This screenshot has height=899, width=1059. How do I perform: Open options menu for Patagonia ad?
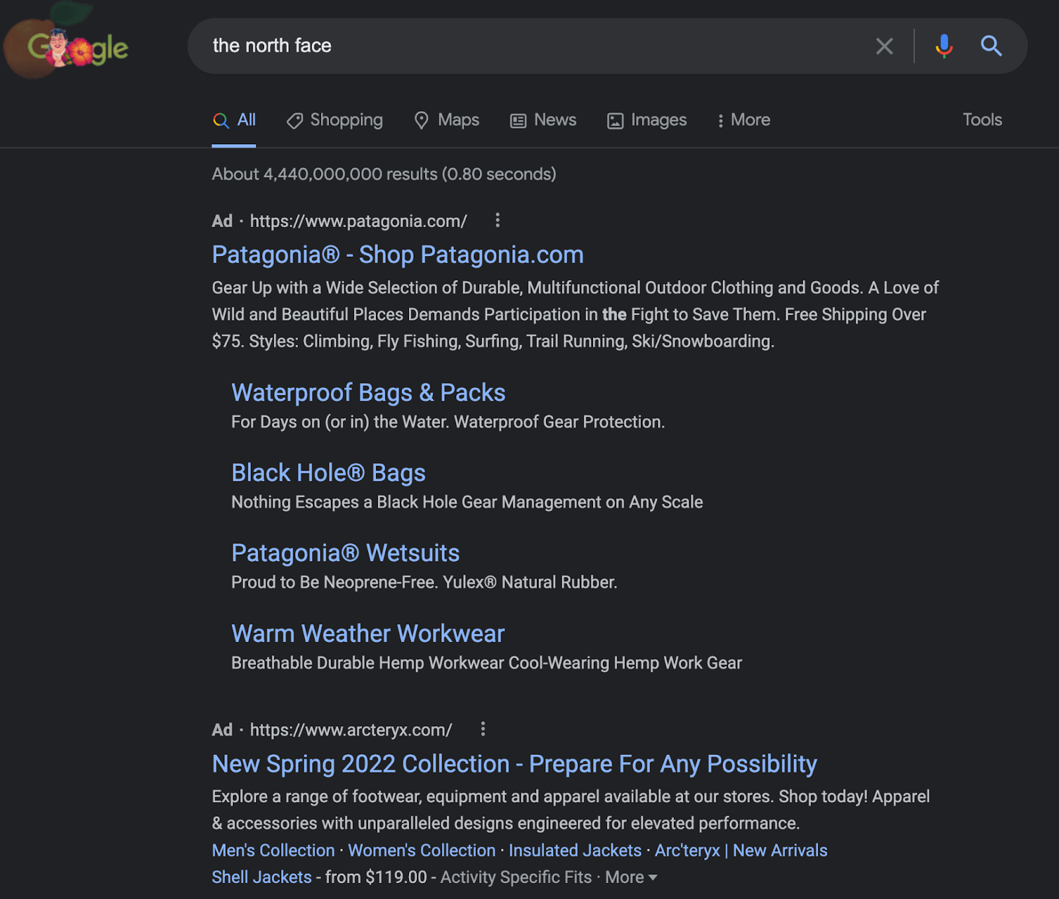pos(498,220)
